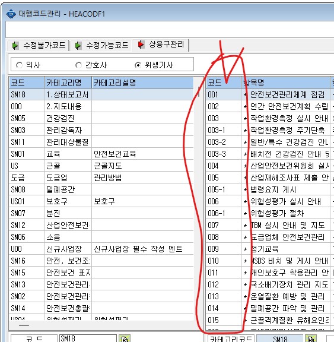Click the document icon beside SM18 code field

coord(125,338)
